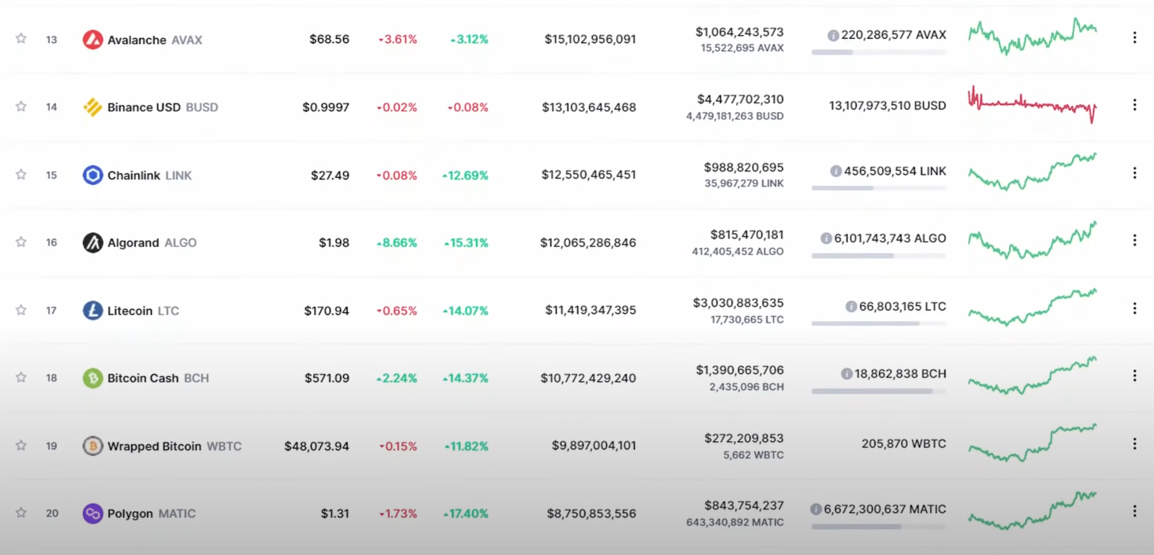Click the Bitcoin Cash green logo
The image size is (1154, 555).
tap(92, 378)
